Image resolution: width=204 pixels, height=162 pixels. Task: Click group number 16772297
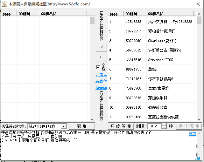[x=133, y=31]
